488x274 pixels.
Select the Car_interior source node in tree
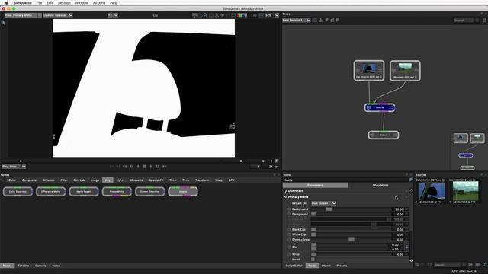click(x=369, y=71)
